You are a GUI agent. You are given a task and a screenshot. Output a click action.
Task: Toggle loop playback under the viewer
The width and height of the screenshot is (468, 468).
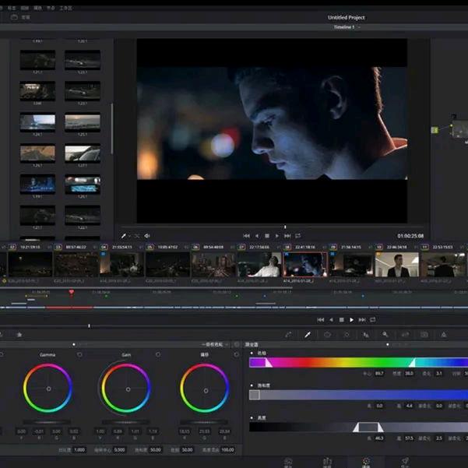tap(297, 235)
